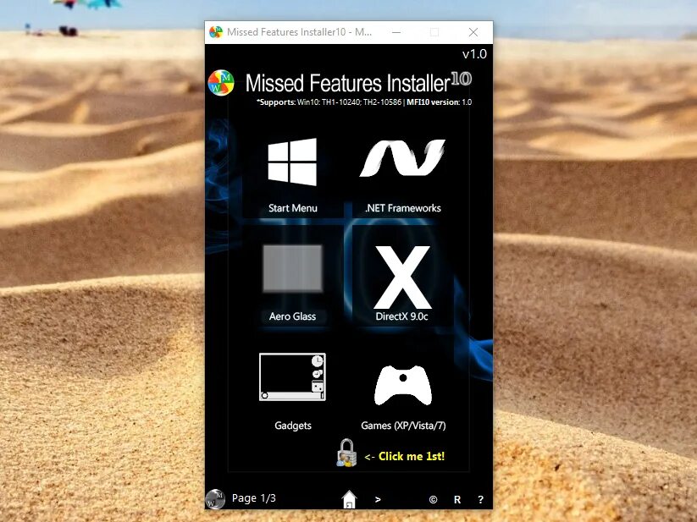Click the '.NET Frameworks' label
Image resolution: width=697 pixels, height=522 pixels.
[x=403, y=208]
